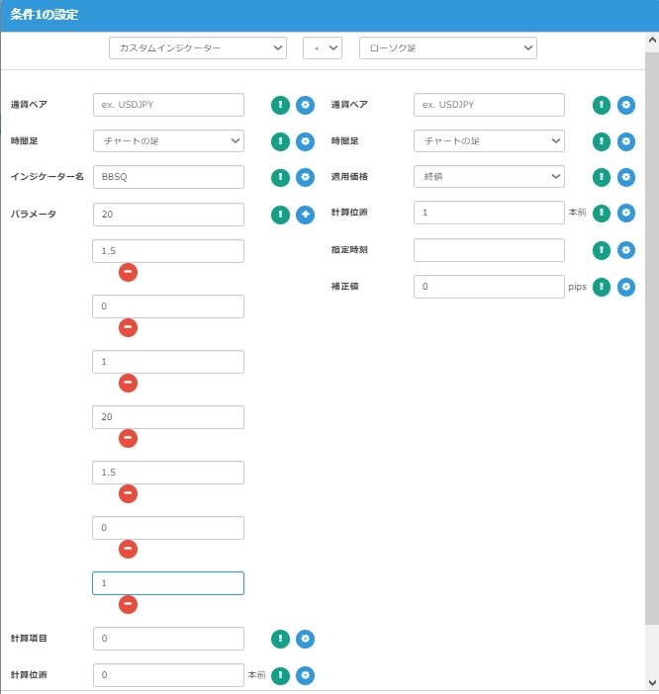Viewport: 659px width, 694px height.
Task: Click blue gear icon for 計算項目
Action: pos(305,639)
